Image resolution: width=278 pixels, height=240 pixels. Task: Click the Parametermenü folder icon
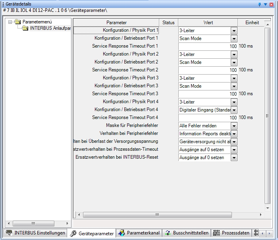coord(17,22)
